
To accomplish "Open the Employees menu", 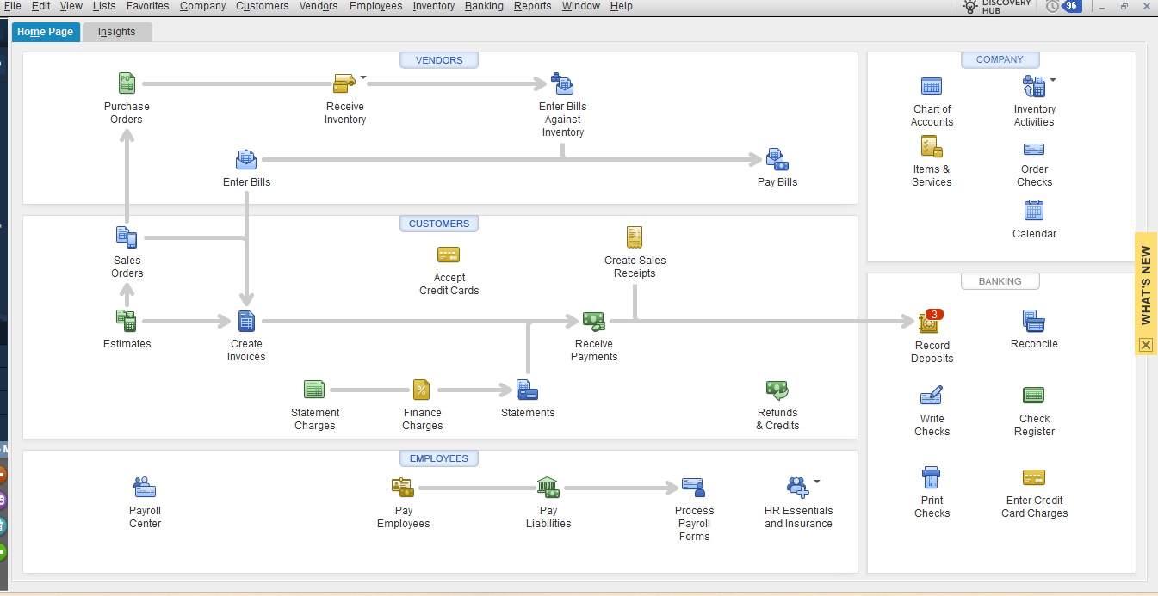I will pos(375,6).
